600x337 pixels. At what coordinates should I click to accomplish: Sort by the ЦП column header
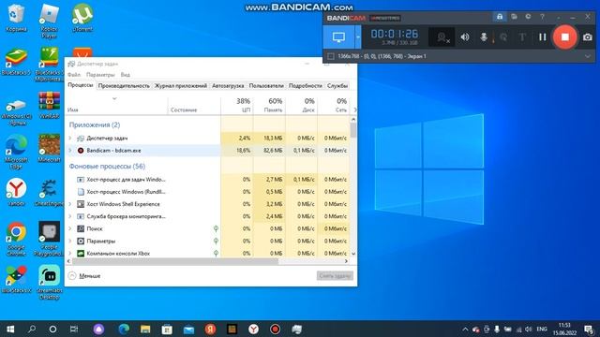pos(237,106)
